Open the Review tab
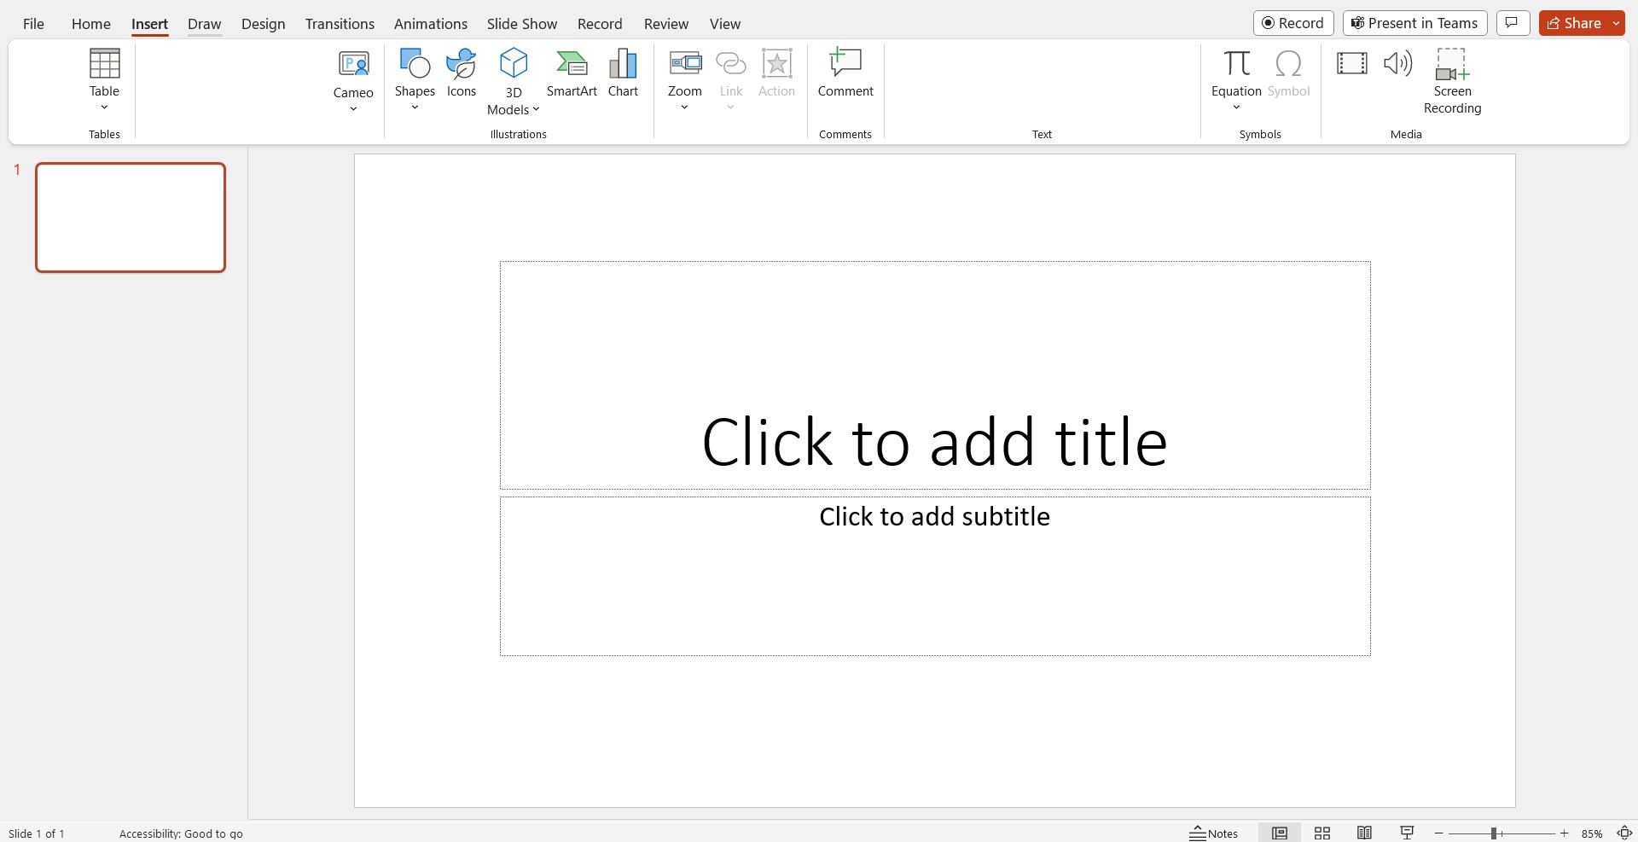 (666, 24)
